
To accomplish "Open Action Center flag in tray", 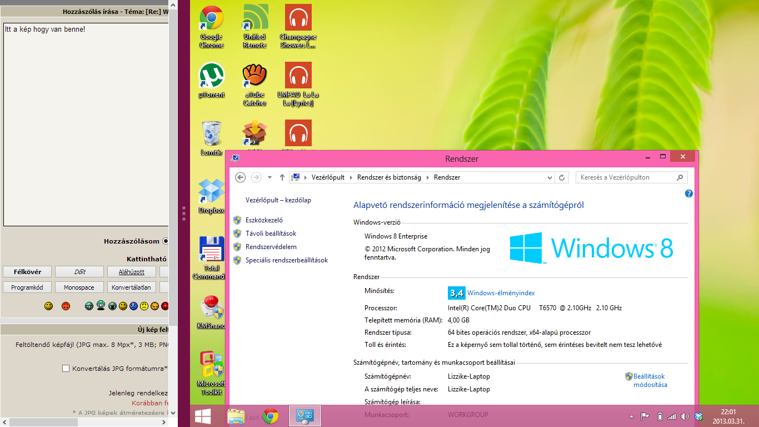I will 646,416.
